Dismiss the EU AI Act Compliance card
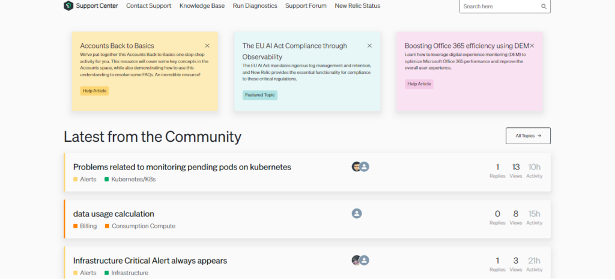Image resolution: width=615 pixels, height=280 pixels. coord(369,46)
